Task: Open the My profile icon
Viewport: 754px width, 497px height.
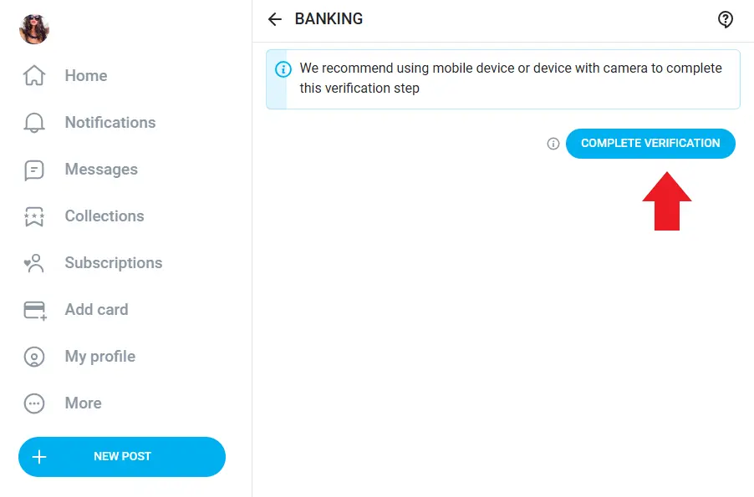Action: click(x=34, y=356)
